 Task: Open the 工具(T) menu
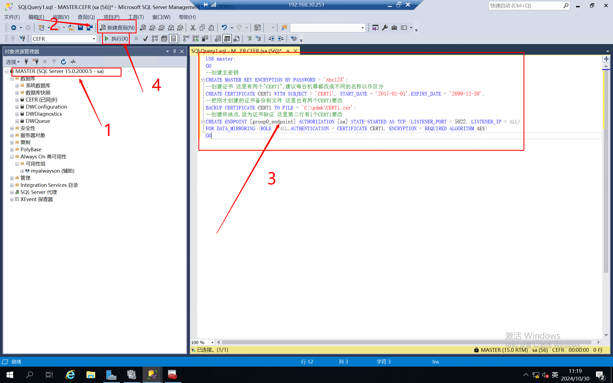point(136,17)
